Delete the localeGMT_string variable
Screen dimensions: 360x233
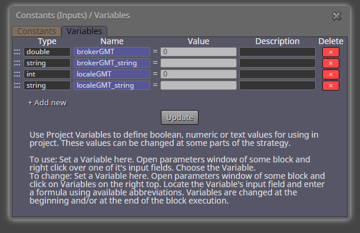pyautogui.click(x=331, y=85)
